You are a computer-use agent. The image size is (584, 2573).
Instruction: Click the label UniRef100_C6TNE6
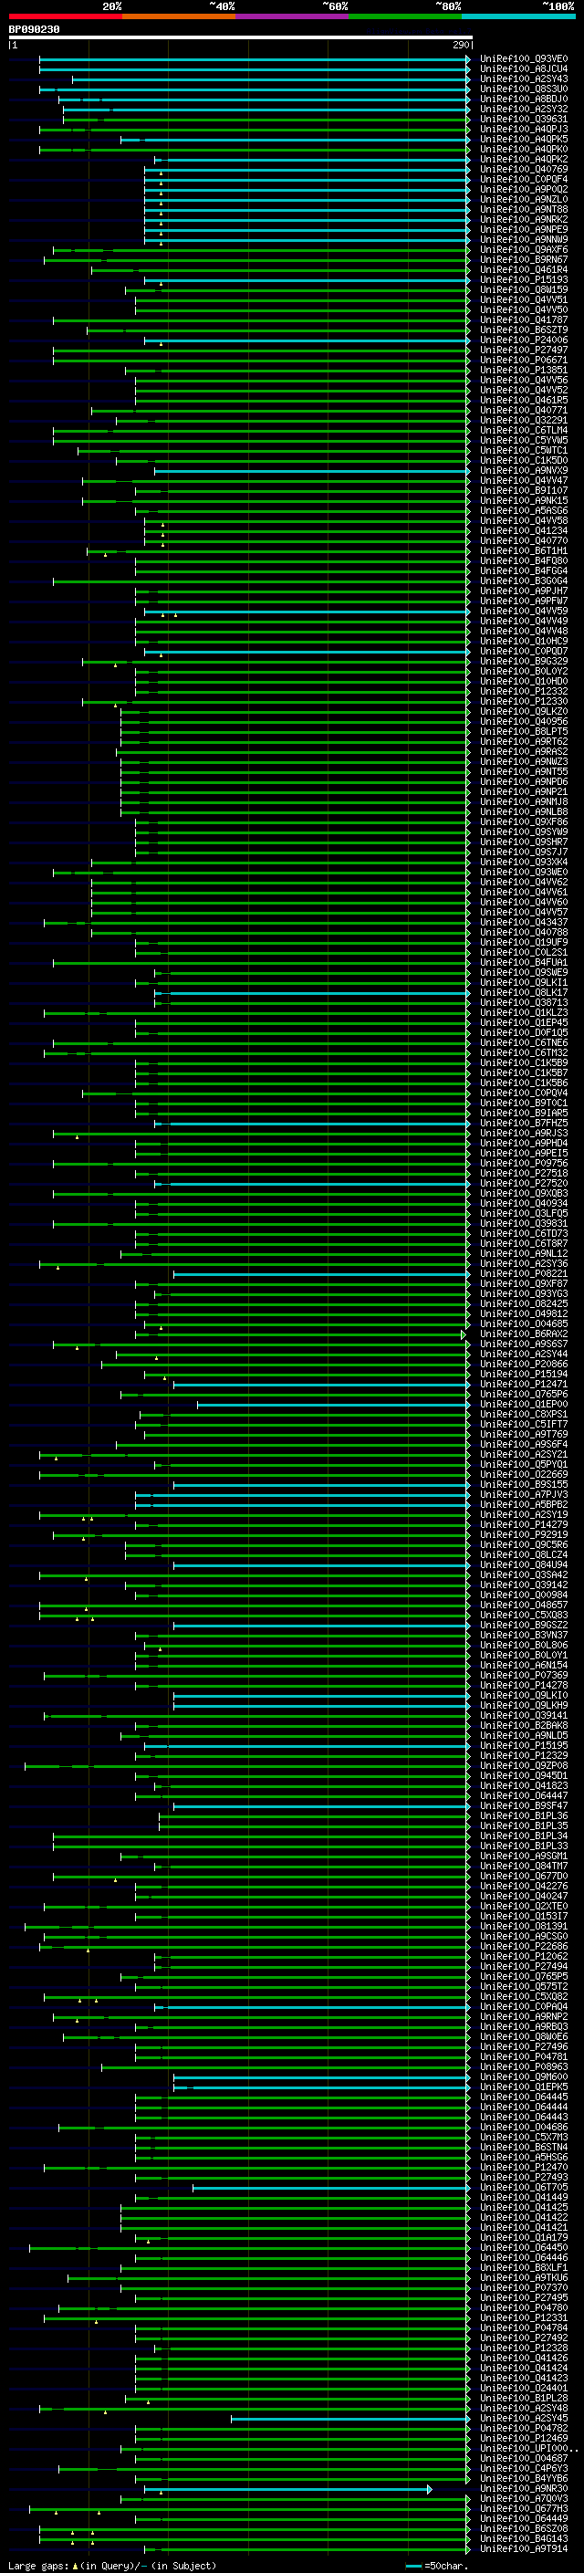pos(523,1042)
